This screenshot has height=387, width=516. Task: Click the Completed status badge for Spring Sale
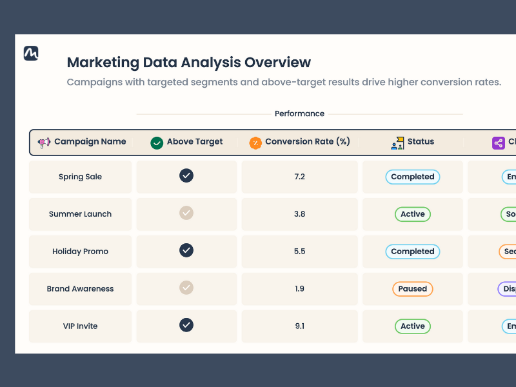[x=413, y=177]
